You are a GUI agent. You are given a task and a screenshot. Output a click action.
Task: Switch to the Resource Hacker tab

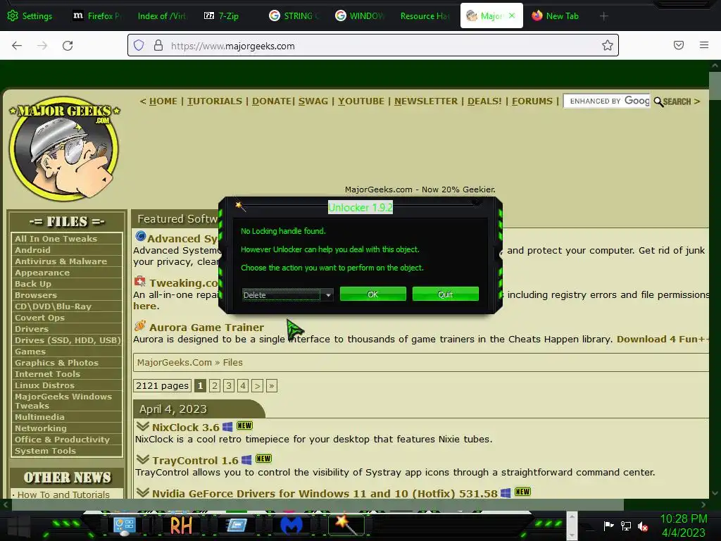click(425, 16)
